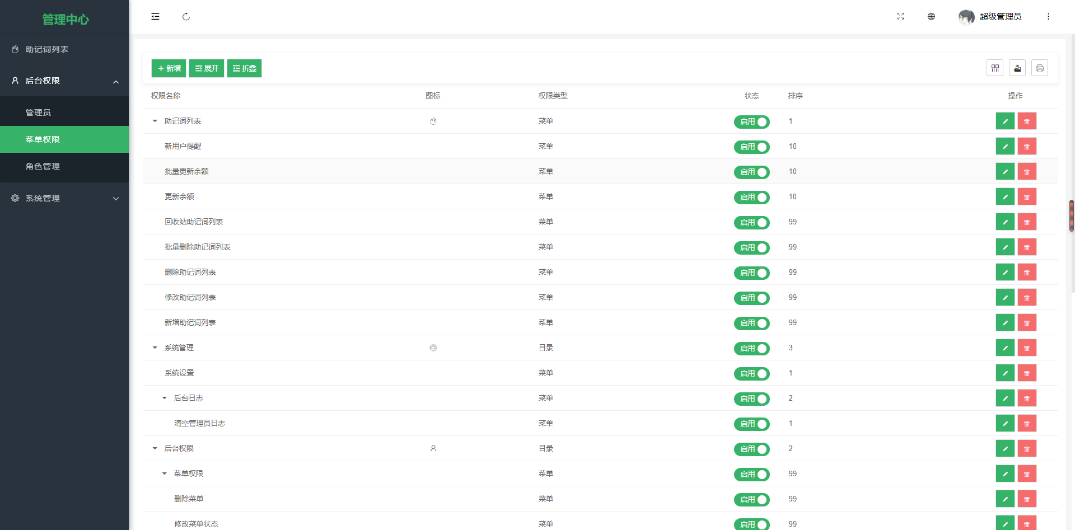
Task: Switch off 更新余额 status
Action: [752, 197]
